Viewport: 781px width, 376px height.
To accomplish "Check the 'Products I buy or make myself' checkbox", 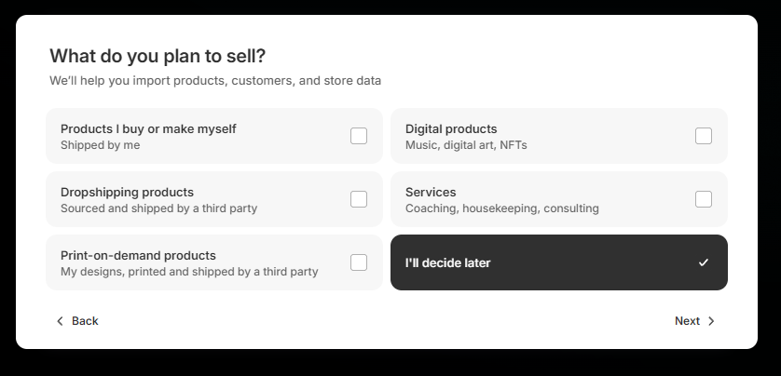I will click(359, 136).
